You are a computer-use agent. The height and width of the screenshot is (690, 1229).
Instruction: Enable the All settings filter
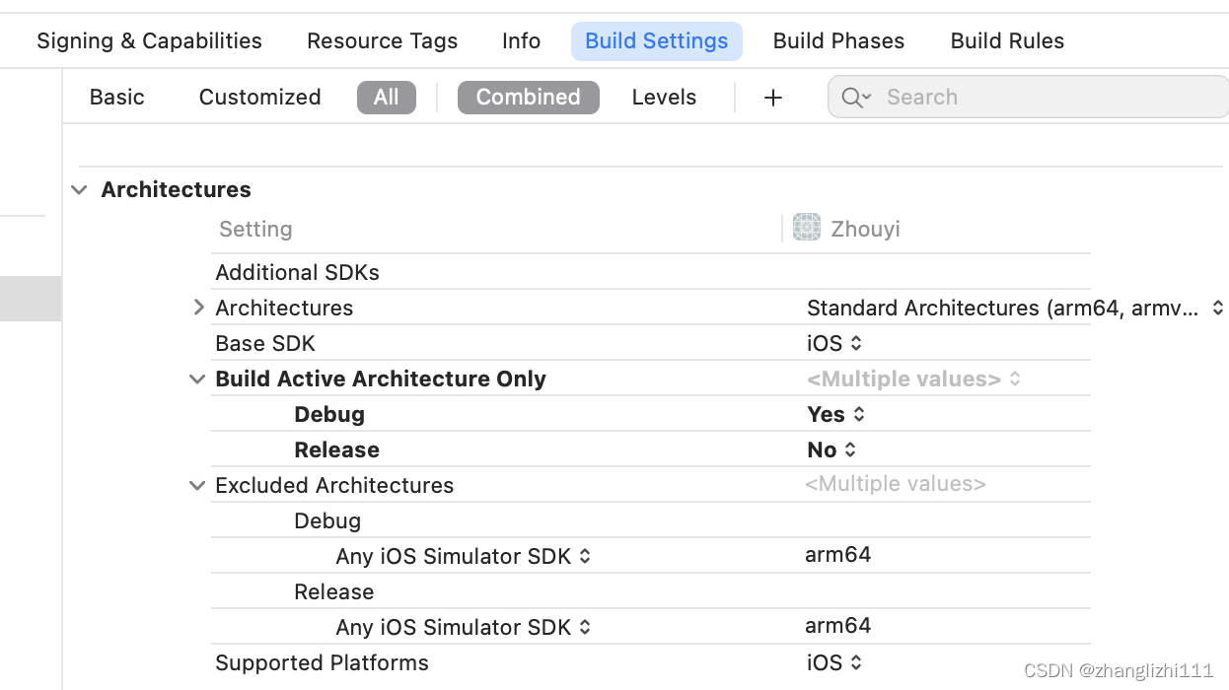coord(386,97)
